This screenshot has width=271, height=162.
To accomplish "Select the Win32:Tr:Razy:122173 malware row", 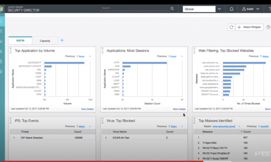I will tap(232, 148).
